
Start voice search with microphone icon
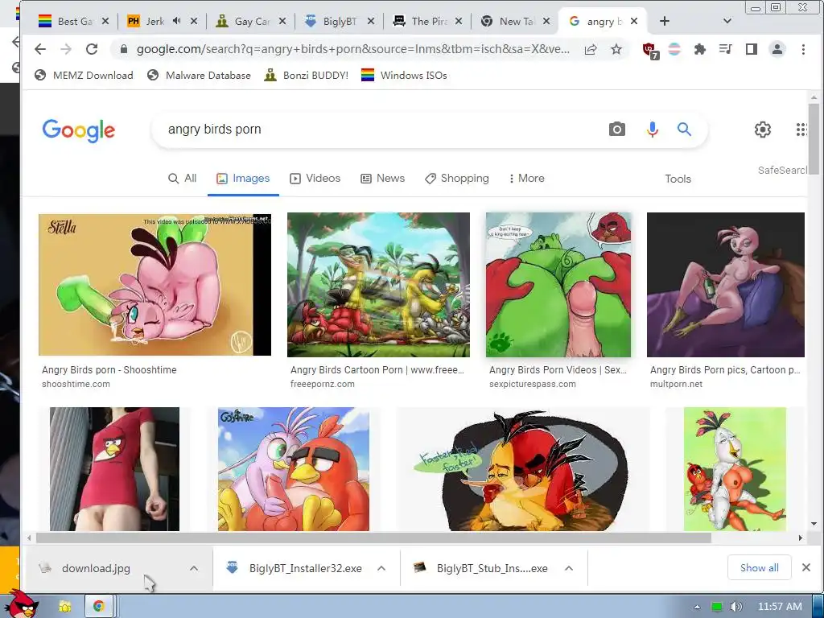652,130
